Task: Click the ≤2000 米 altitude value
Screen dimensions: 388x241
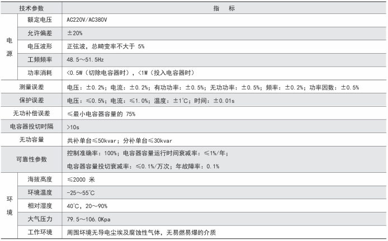Action: 81,179
